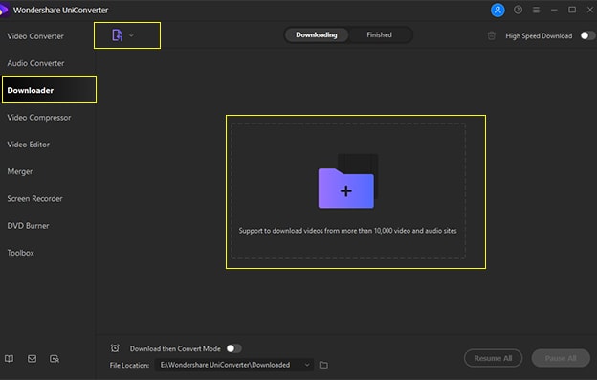This screenshot has width=597, height=380.
Task: Open the DVD Burner section
Action: pyautogui.click(x=28, y=225)
